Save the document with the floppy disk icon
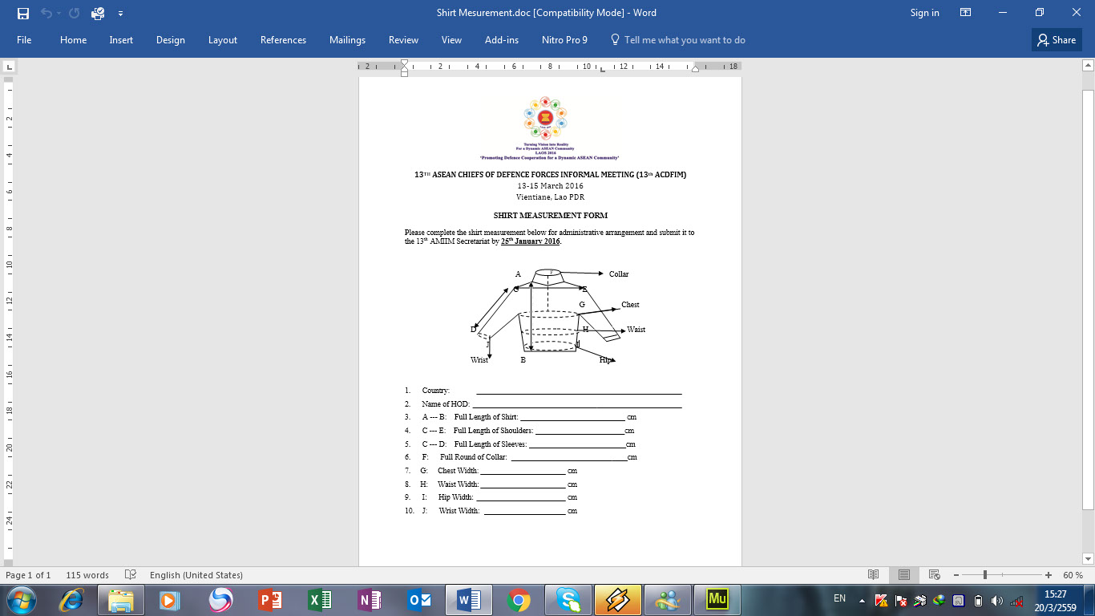Image resolution: width=1095 pixels, height=616 pixels. coord(22,13)
